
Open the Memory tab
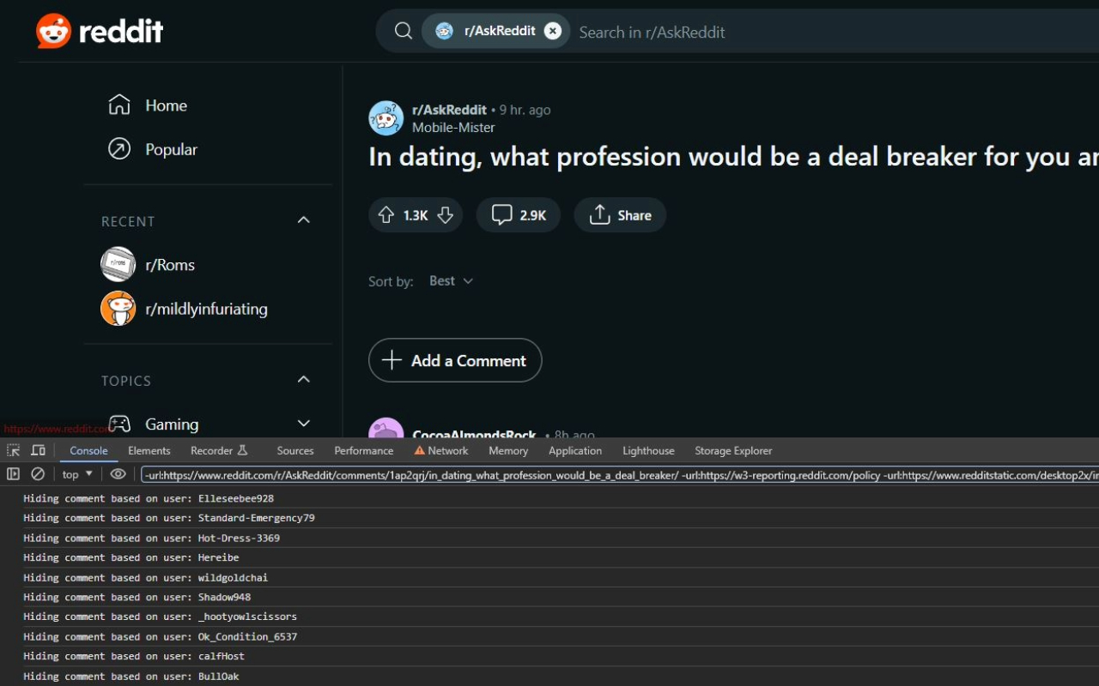(x=508, y=450)
